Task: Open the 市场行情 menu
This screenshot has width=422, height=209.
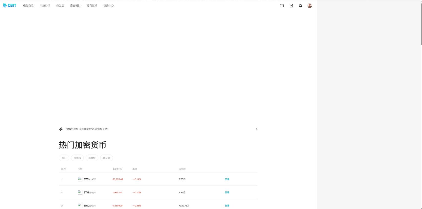Action: click(45, 6)
